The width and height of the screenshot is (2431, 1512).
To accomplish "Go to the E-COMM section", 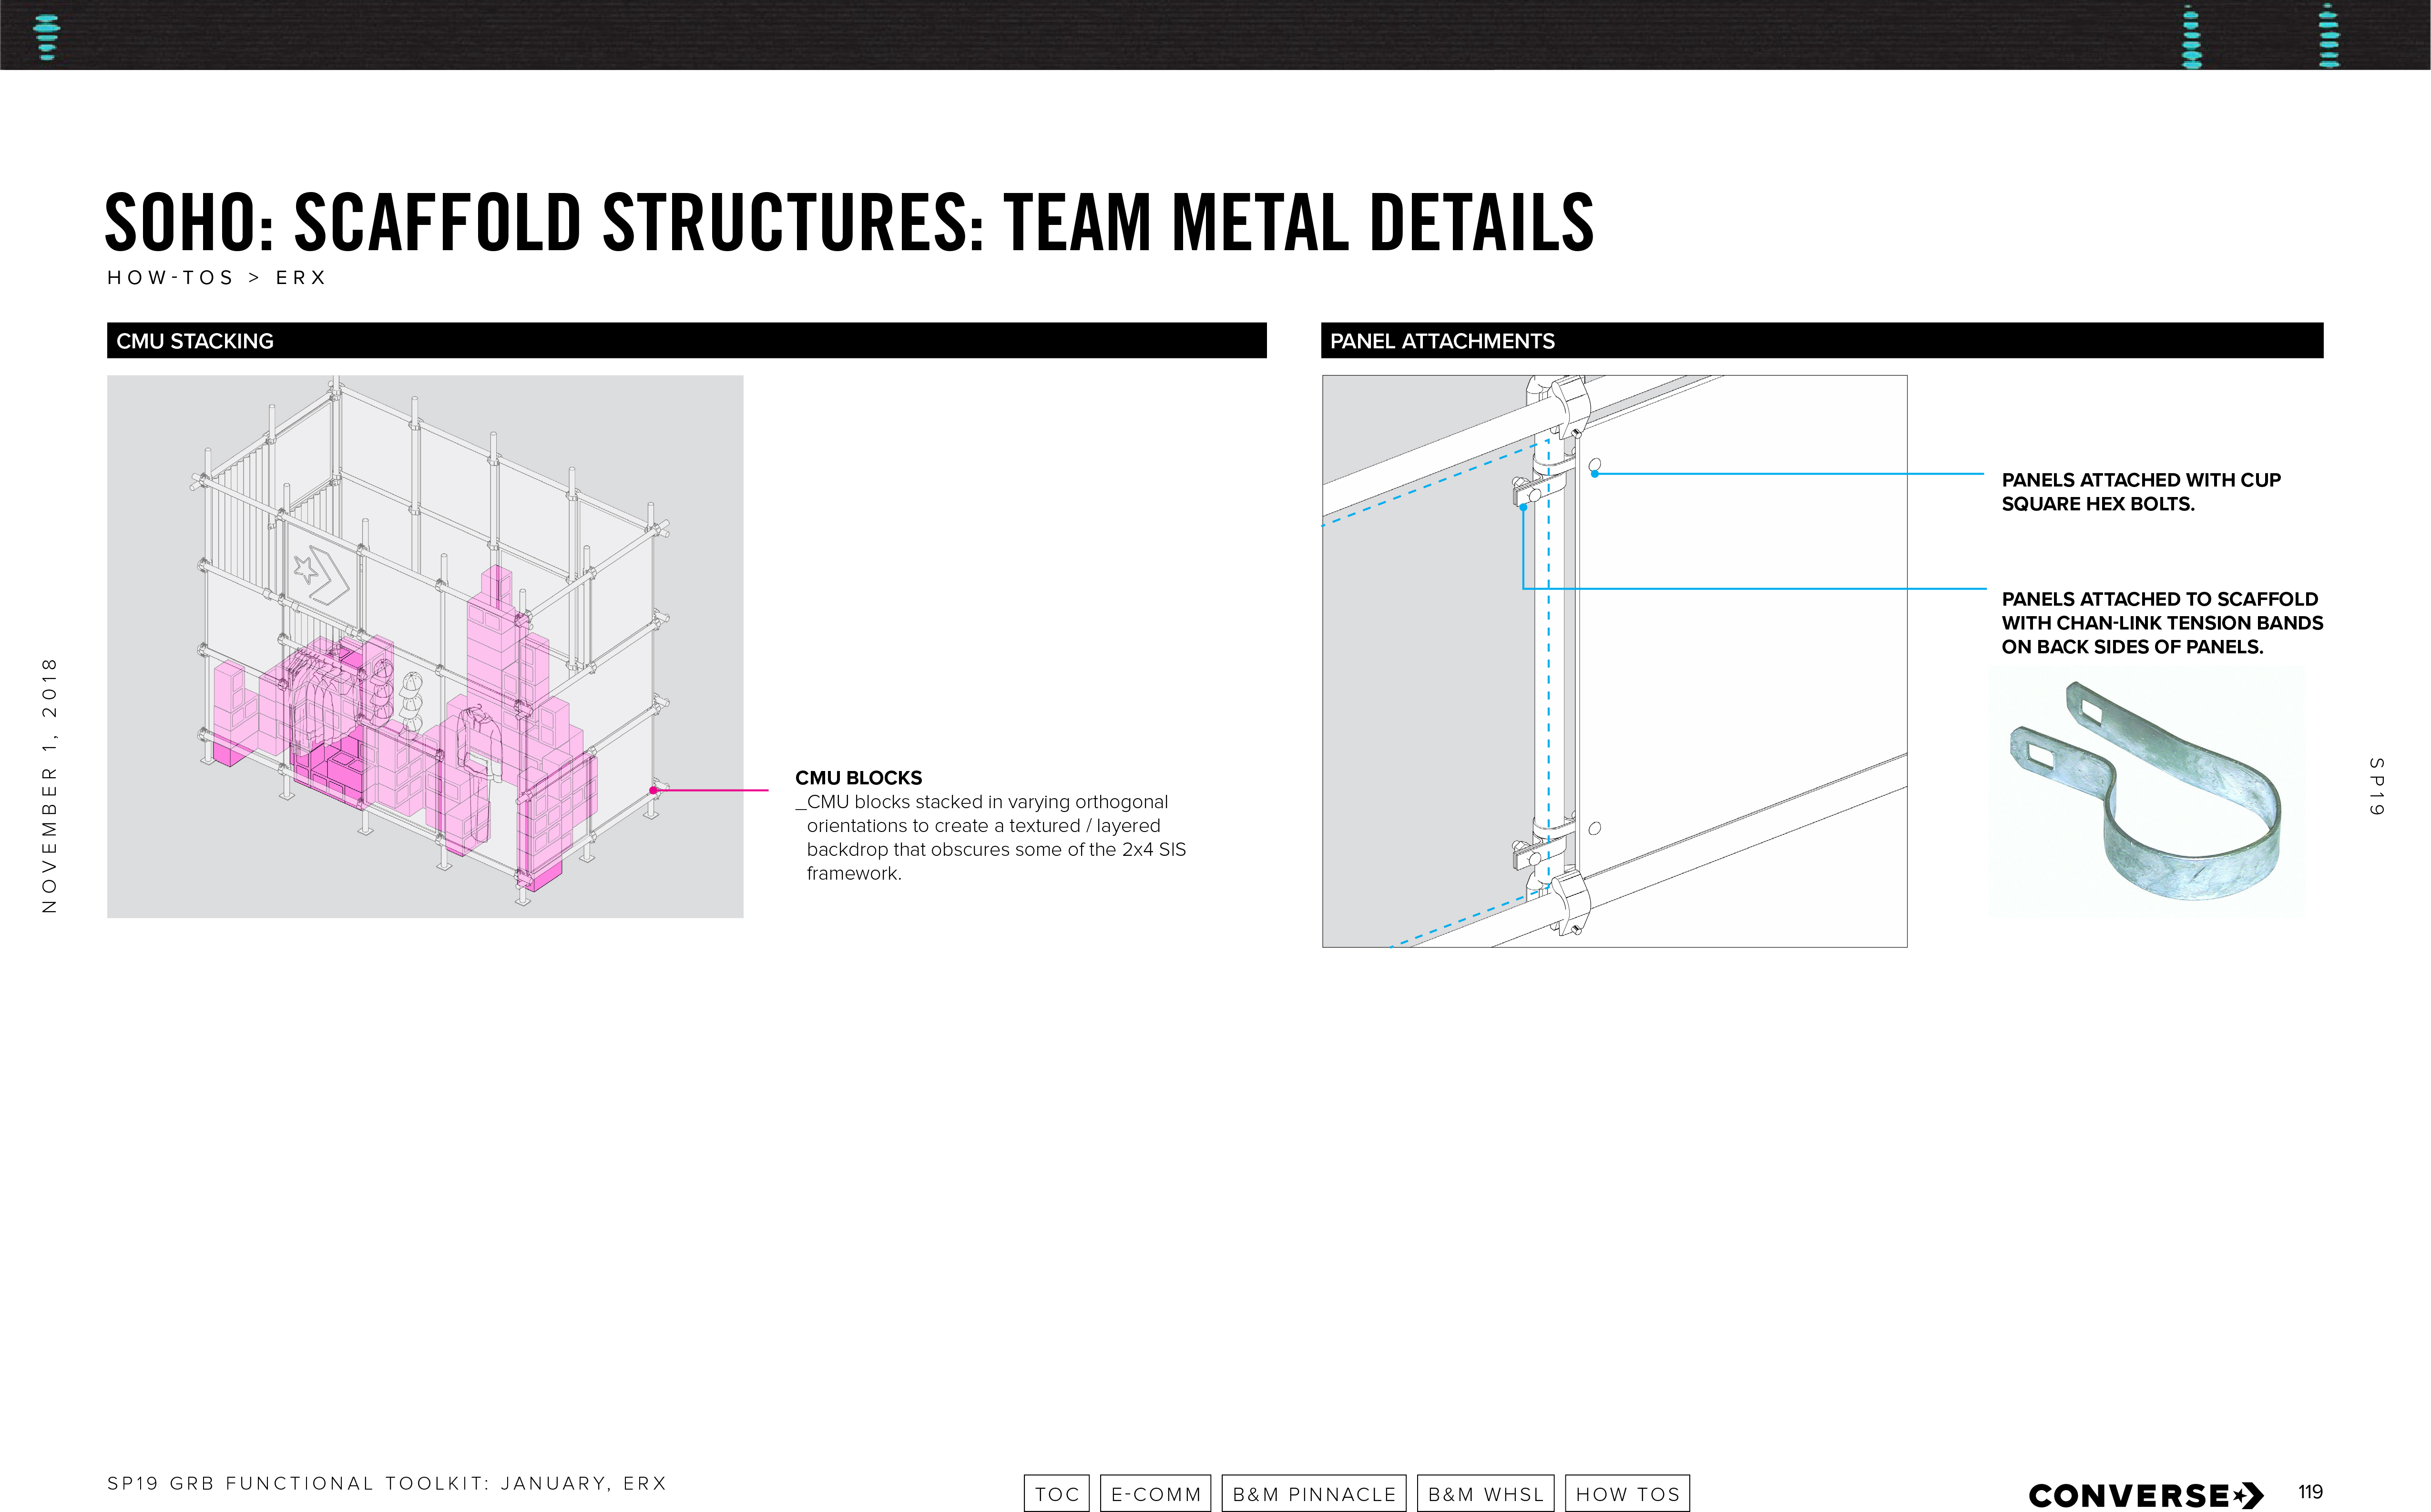I will (1155, 1493).
